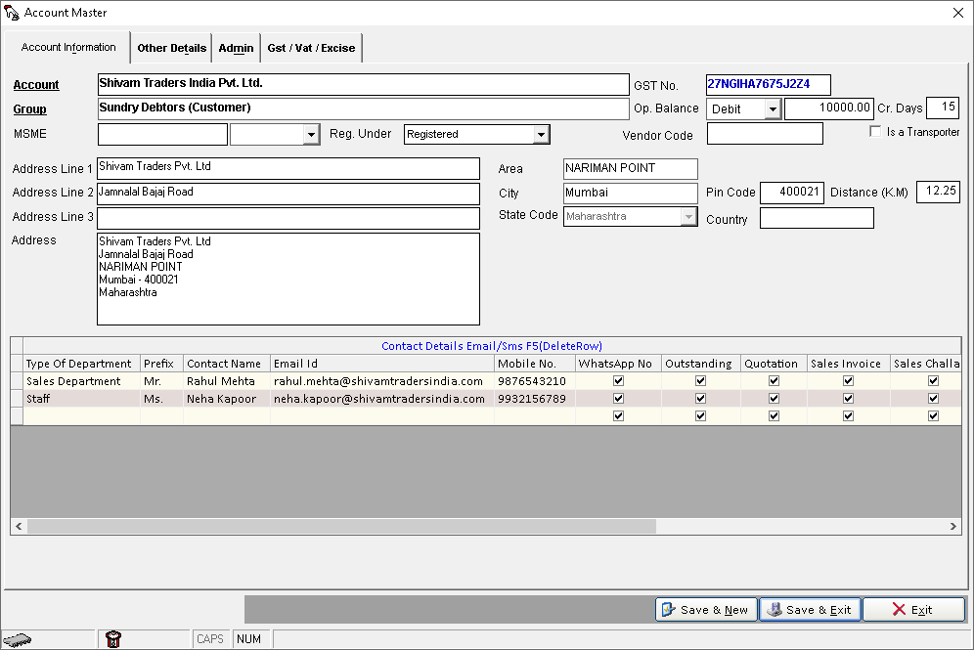Image resolution: width=974 pixels, height=650 pixels.
Task: Close the Account Master window
Action: click(x=957, y=13)
